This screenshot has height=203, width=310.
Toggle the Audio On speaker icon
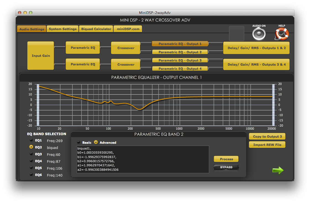coord(259,34)
